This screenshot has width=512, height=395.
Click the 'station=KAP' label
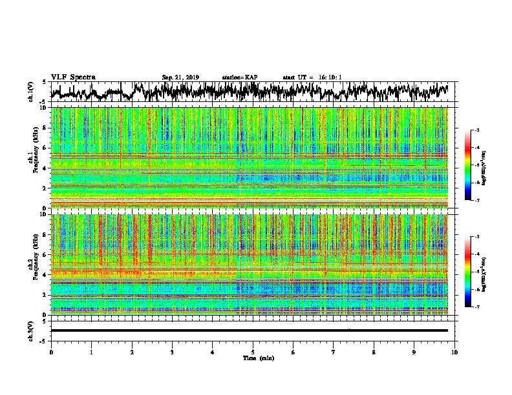pos(240,77)
